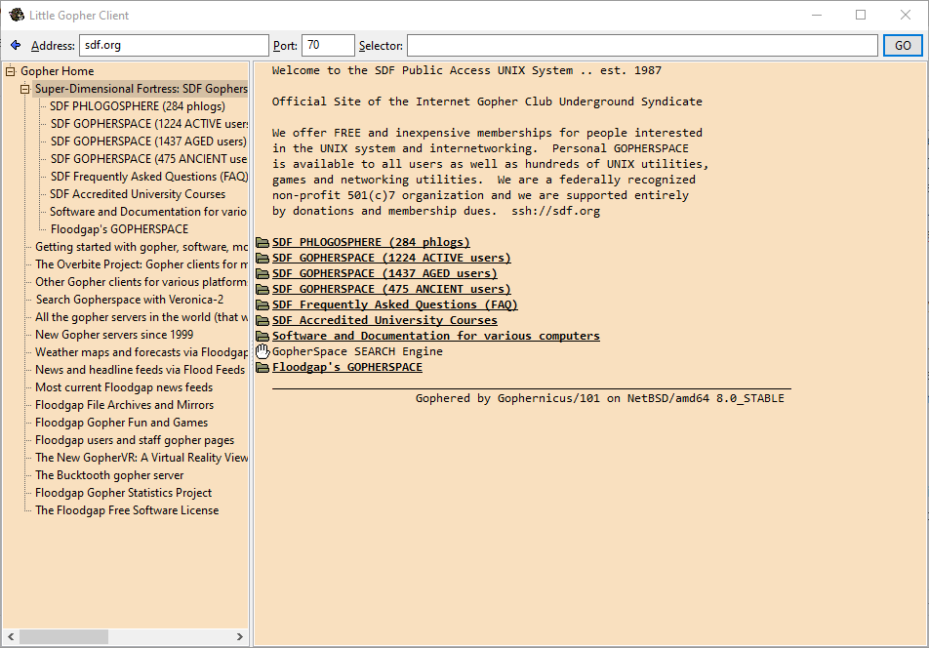Click folder icon beside Software and Documentation link
The image size is (929, 648).
pyautogui.click(x=263, y=336)
